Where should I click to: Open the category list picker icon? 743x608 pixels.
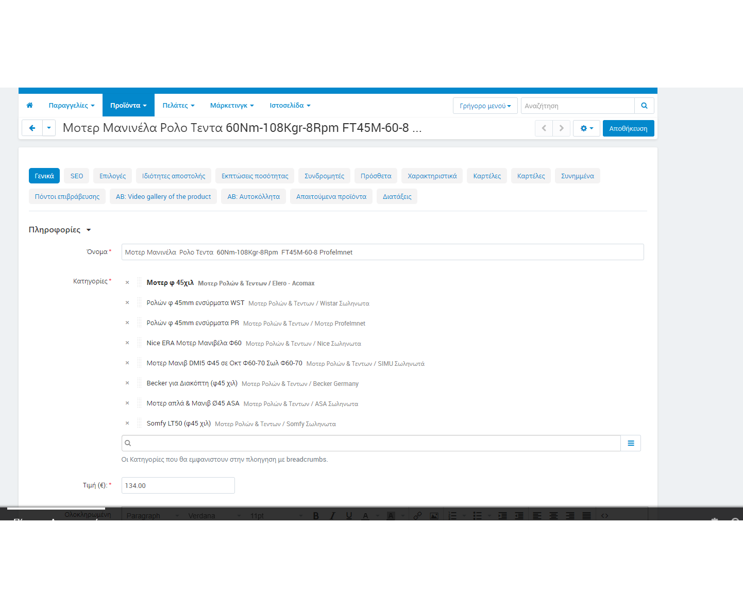click(631, 443)
